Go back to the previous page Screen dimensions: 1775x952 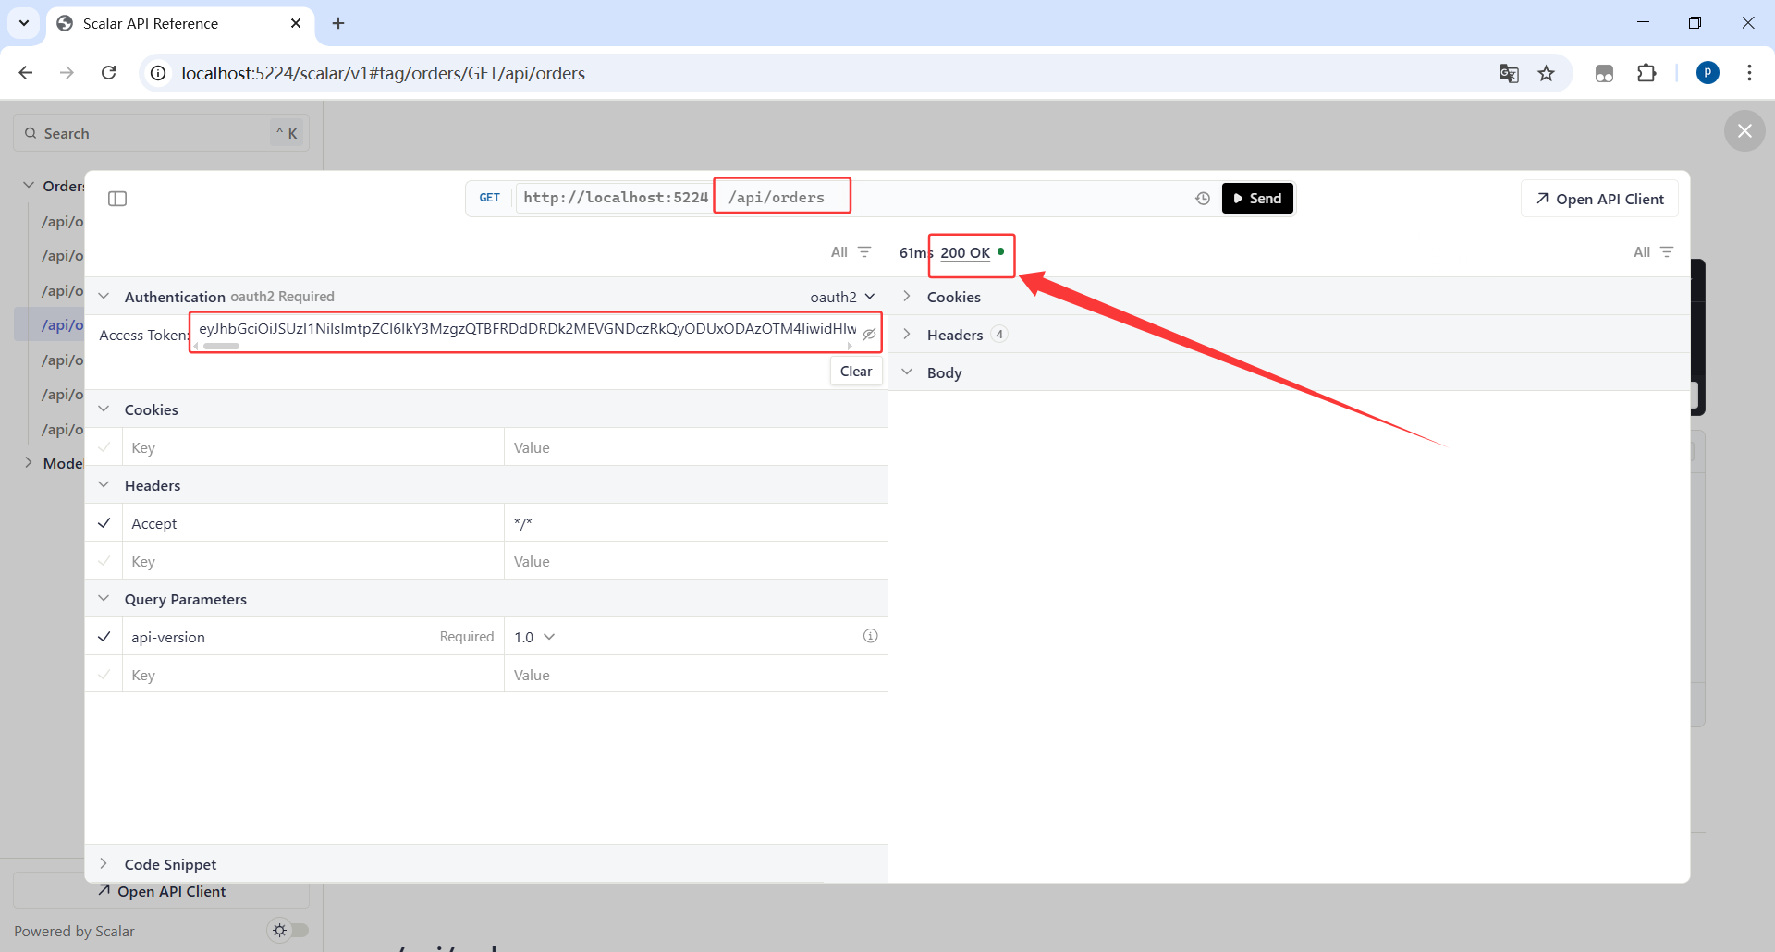click(26, 73)
